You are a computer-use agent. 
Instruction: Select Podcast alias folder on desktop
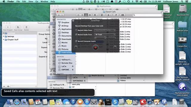point(182,26)
